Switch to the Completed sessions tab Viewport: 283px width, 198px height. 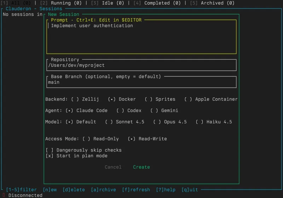click(x=157, y=3)
